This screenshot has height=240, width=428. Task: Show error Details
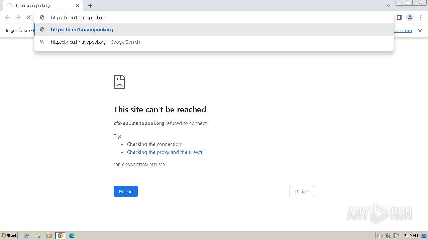coord(302,192)
